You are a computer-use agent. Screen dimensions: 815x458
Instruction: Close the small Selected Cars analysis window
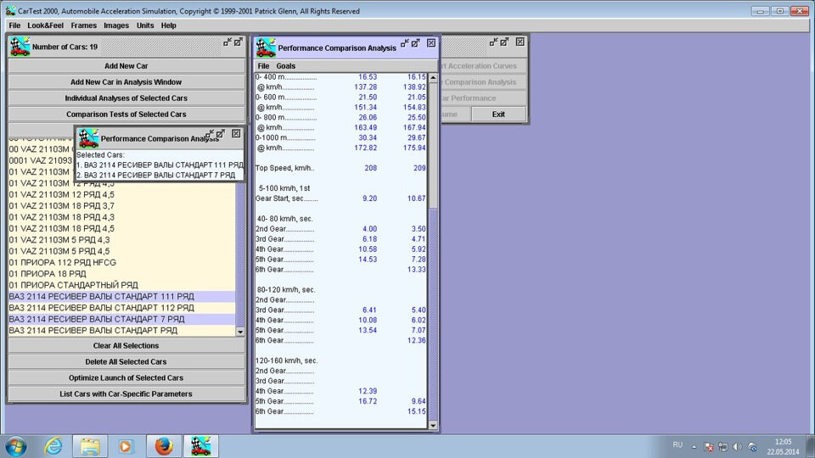point(236,134)
